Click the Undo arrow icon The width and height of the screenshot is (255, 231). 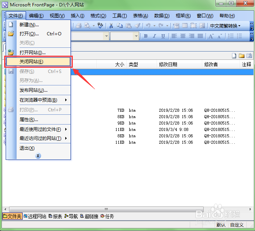(148, 26)
